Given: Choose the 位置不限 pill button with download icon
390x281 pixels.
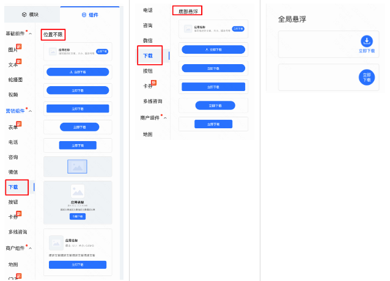Looking at the screenshot, I should [78, 72].
